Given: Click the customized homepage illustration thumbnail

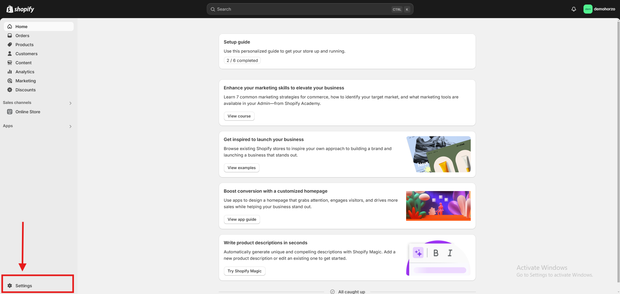Looking at the screenshot, I should [438, 206].
